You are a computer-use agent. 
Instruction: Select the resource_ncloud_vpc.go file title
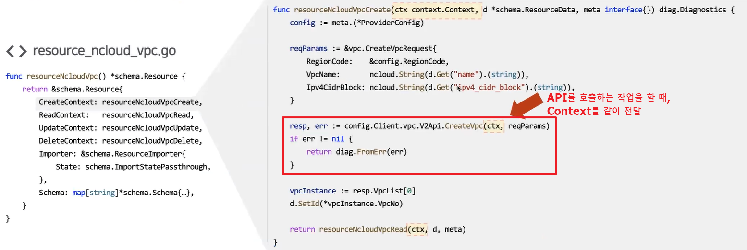point(104,51)
